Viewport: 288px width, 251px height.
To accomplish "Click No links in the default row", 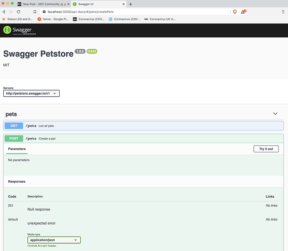I will [272, 219].
